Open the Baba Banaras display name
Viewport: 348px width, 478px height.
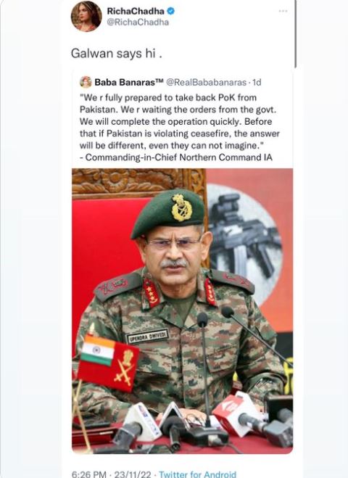pos(129,82)
